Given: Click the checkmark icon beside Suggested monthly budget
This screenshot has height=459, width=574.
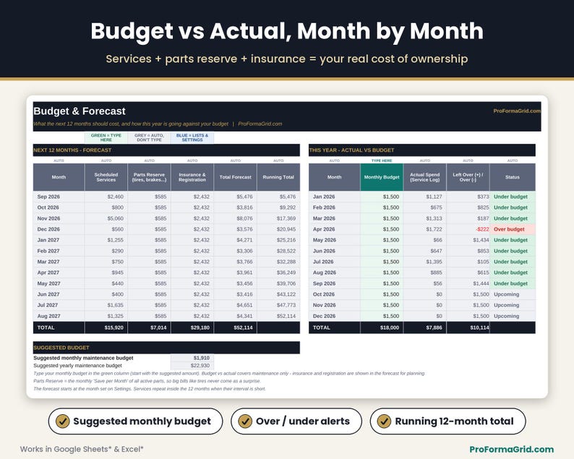Looking at the screenshot, I should click(x=63, y=421).
